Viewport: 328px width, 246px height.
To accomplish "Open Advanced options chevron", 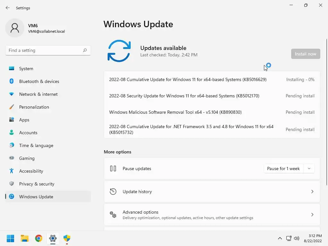I will click(312, 215).
